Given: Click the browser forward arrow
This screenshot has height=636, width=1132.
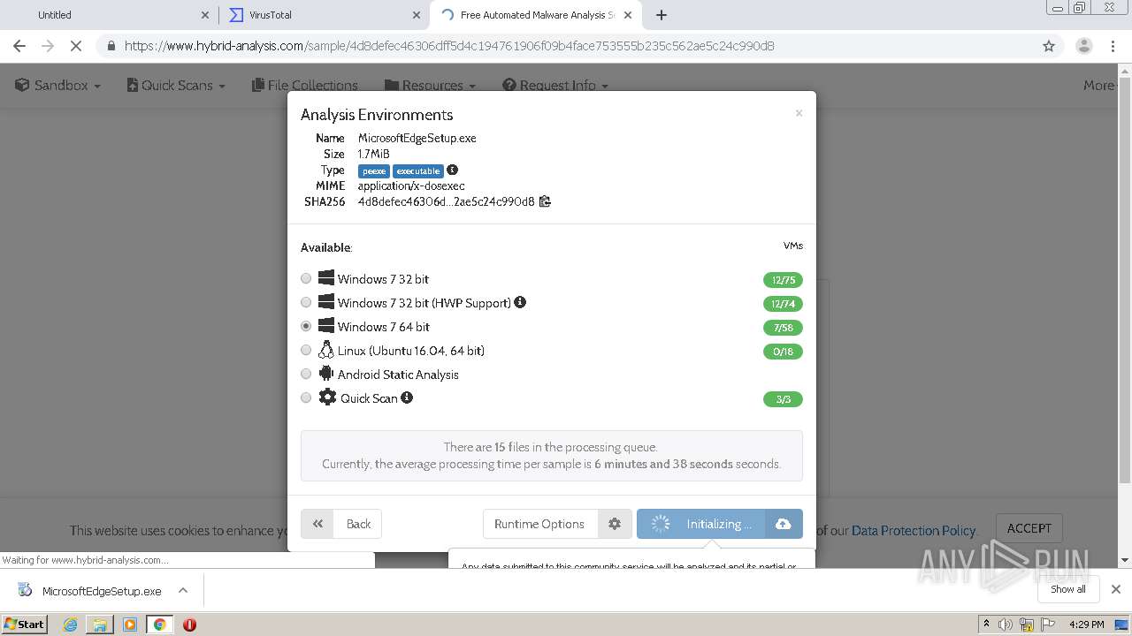Looking at the screenshot, I should pos(48,46).
